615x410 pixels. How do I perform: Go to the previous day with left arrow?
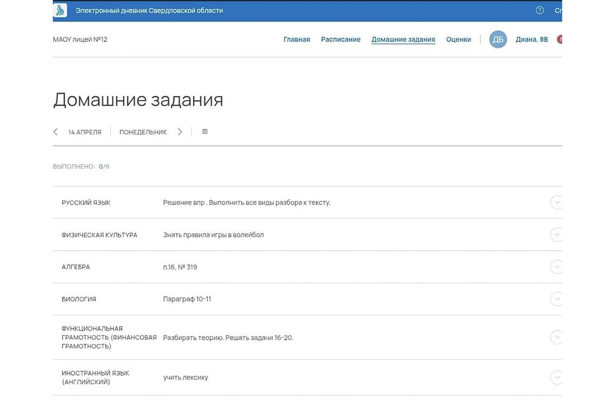click(x=55, y=131)
